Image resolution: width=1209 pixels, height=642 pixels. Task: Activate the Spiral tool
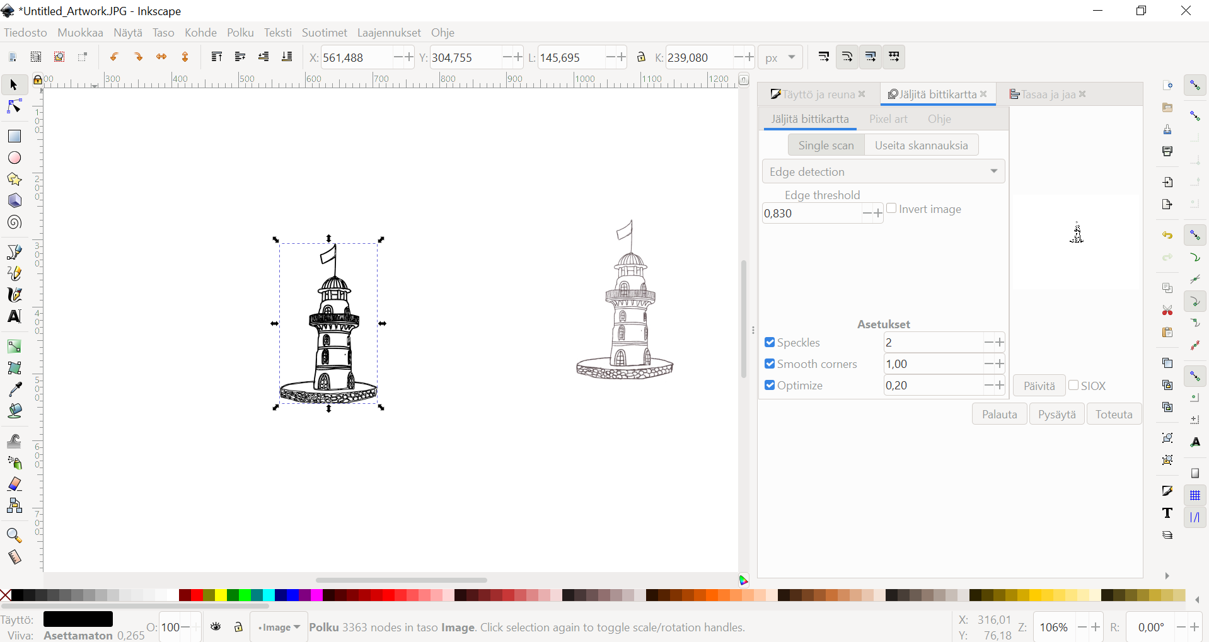click(x=14, y=222)
